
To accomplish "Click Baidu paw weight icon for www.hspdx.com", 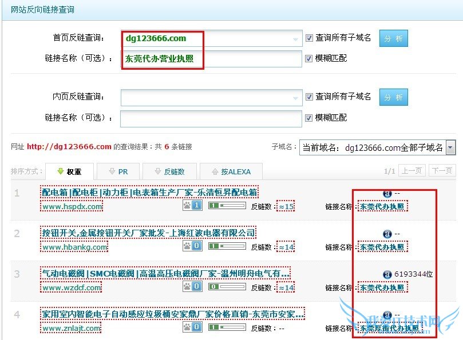I will tap(192, 205).
